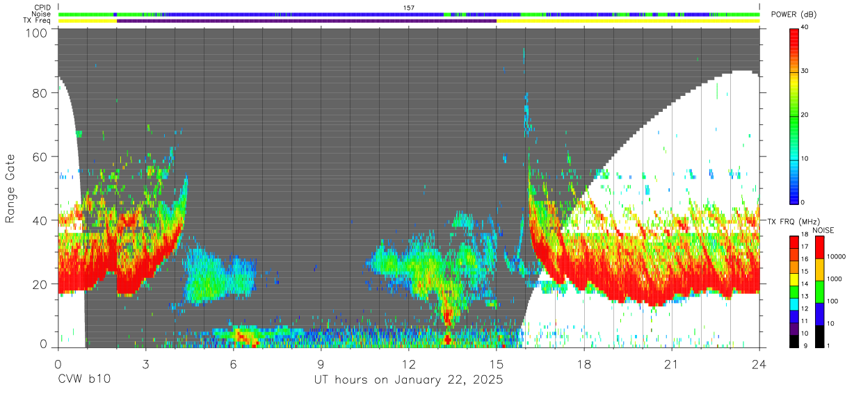The width and height of the screenshot is (854, 394).
Task: Click the UT hour tick label 12
Action: pos(408,363)
